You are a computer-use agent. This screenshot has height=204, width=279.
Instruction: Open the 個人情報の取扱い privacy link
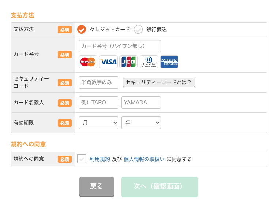144,159
